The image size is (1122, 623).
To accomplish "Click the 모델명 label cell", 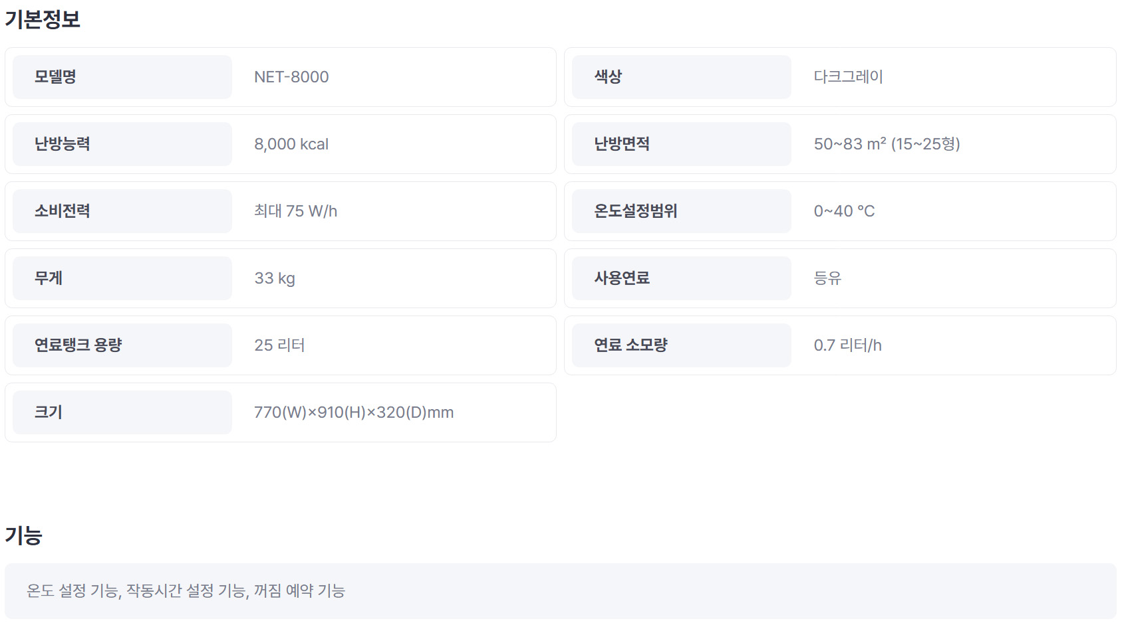I will pos(122,77).
